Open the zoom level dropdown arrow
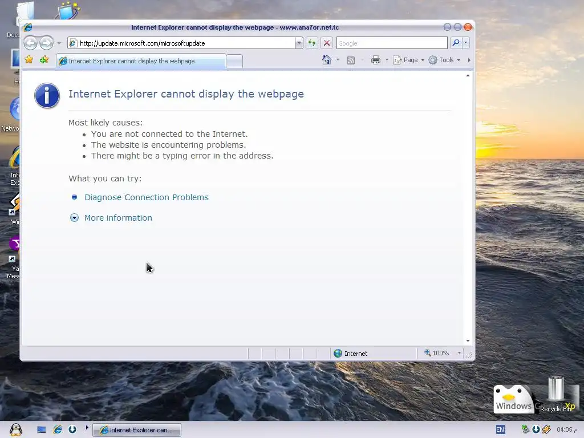 tap(459, 353)
